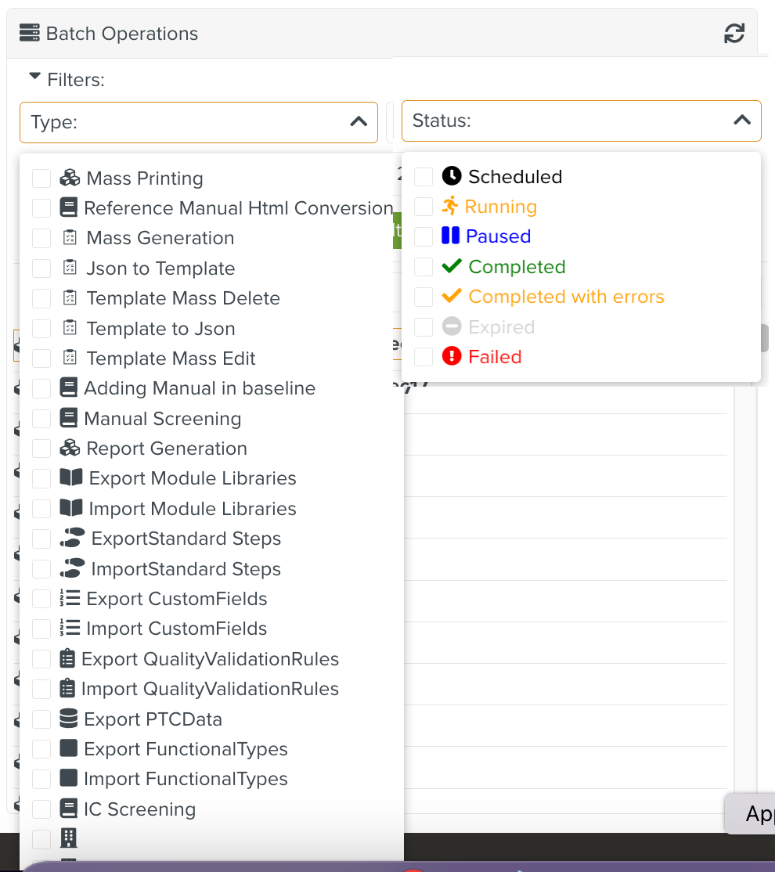Click the Export Module Libraries book icon
Image resolution: width=775 pixels, height=872 pixels.
(x=71, y=478)
